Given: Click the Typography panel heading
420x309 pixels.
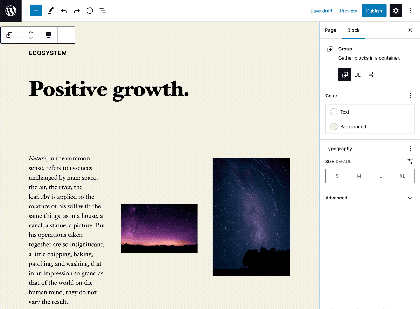Looking at the screenshot, I should [338, 149].
